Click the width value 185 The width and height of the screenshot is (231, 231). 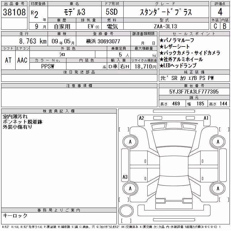200,104
